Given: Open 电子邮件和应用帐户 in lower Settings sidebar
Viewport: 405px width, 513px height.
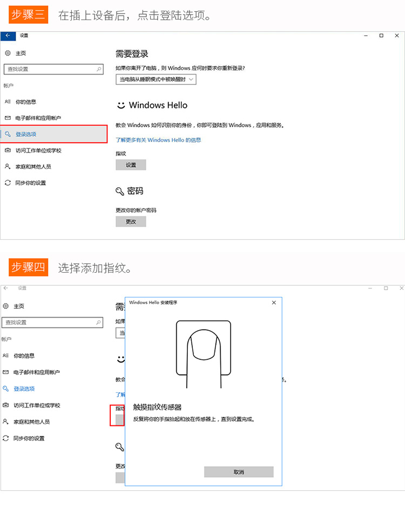Looking at the screenshot, I should (x=37, y=372).
